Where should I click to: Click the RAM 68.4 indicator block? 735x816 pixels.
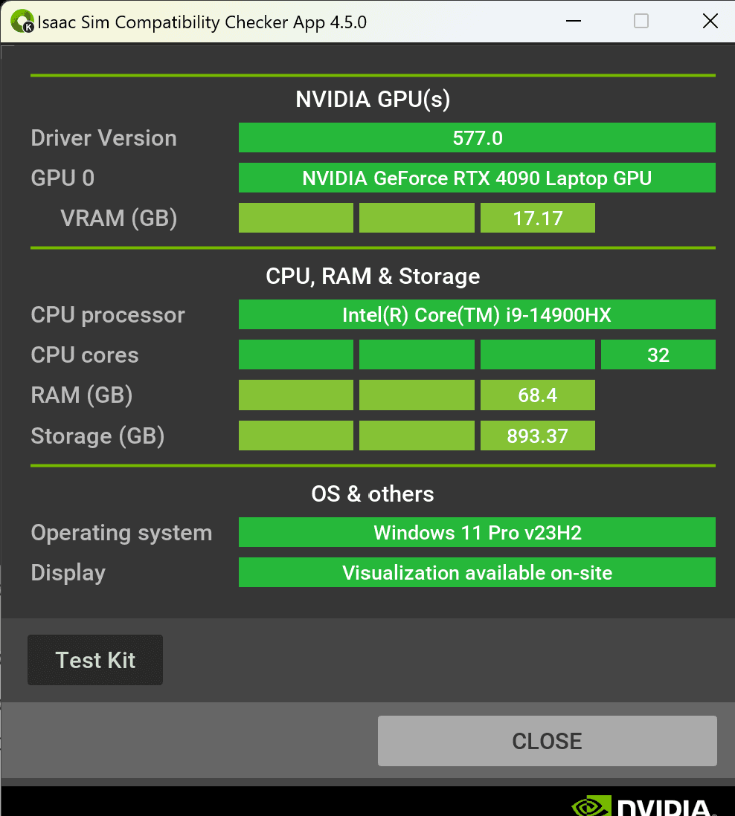click(x=538, y=395)
